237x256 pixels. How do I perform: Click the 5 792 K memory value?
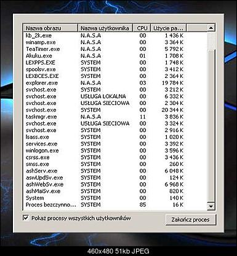click(174, 49)
